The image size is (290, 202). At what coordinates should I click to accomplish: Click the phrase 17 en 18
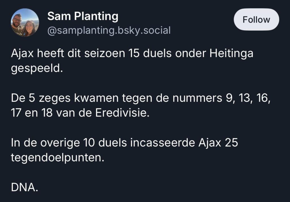click(x=32, y=113)
